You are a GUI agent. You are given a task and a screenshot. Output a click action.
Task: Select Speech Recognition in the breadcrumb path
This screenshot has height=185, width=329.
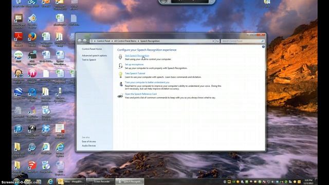[x=150, y=41]
